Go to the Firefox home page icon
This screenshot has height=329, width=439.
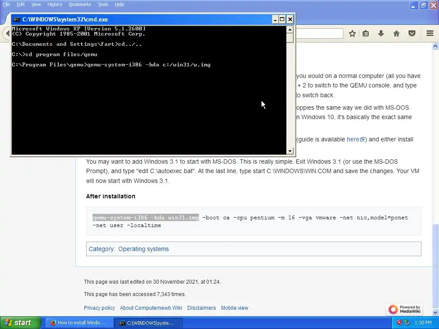(397, 33)
